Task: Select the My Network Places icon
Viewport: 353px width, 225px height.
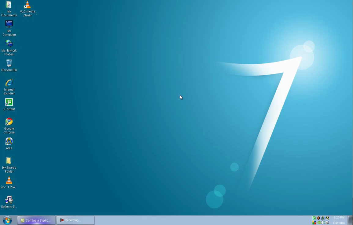Action: tap(9, 48)
